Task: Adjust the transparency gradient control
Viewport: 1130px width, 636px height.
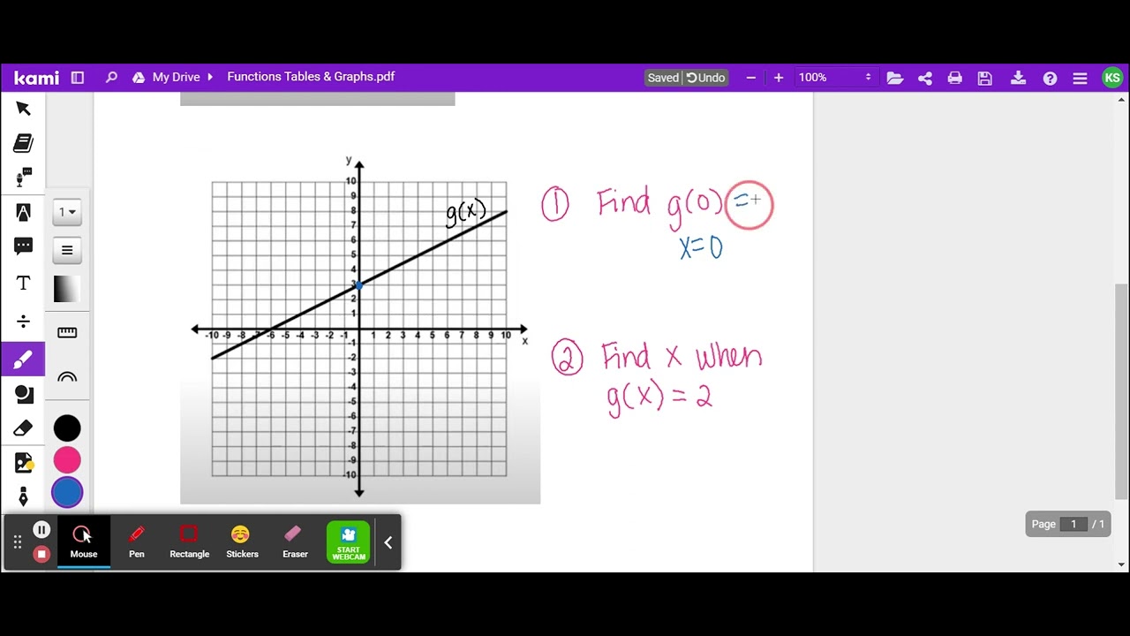Action: 67,289
